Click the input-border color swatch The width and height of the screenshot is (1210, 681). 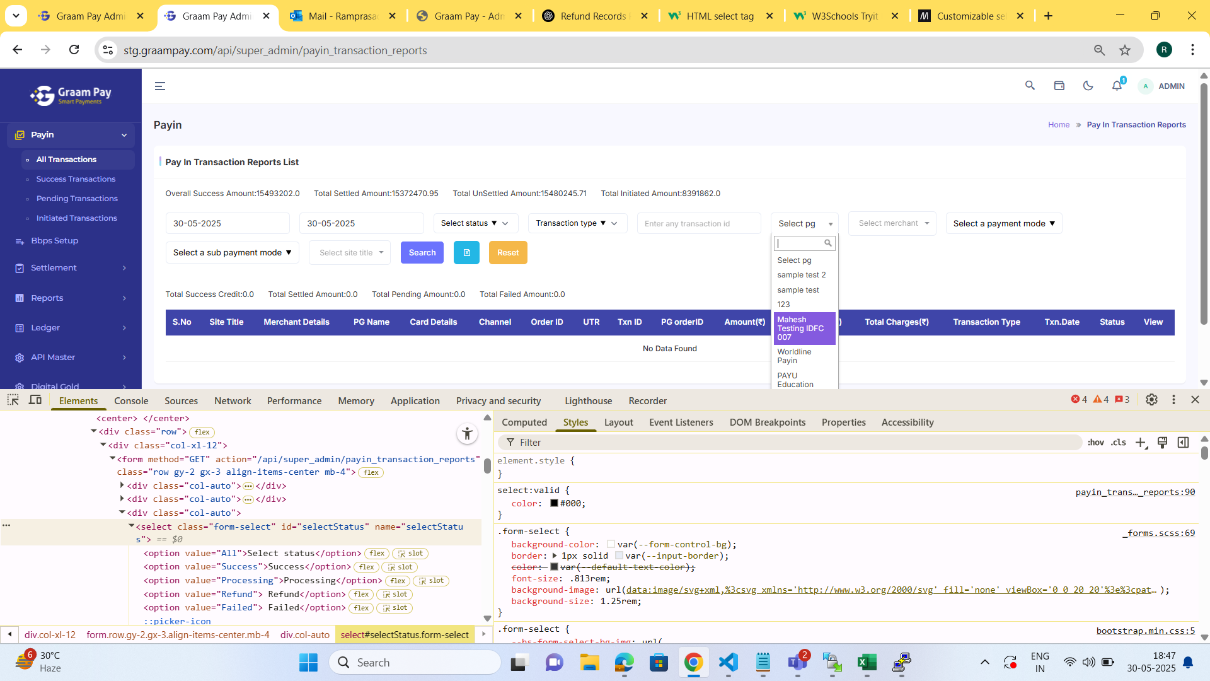(x=619, y=556)
